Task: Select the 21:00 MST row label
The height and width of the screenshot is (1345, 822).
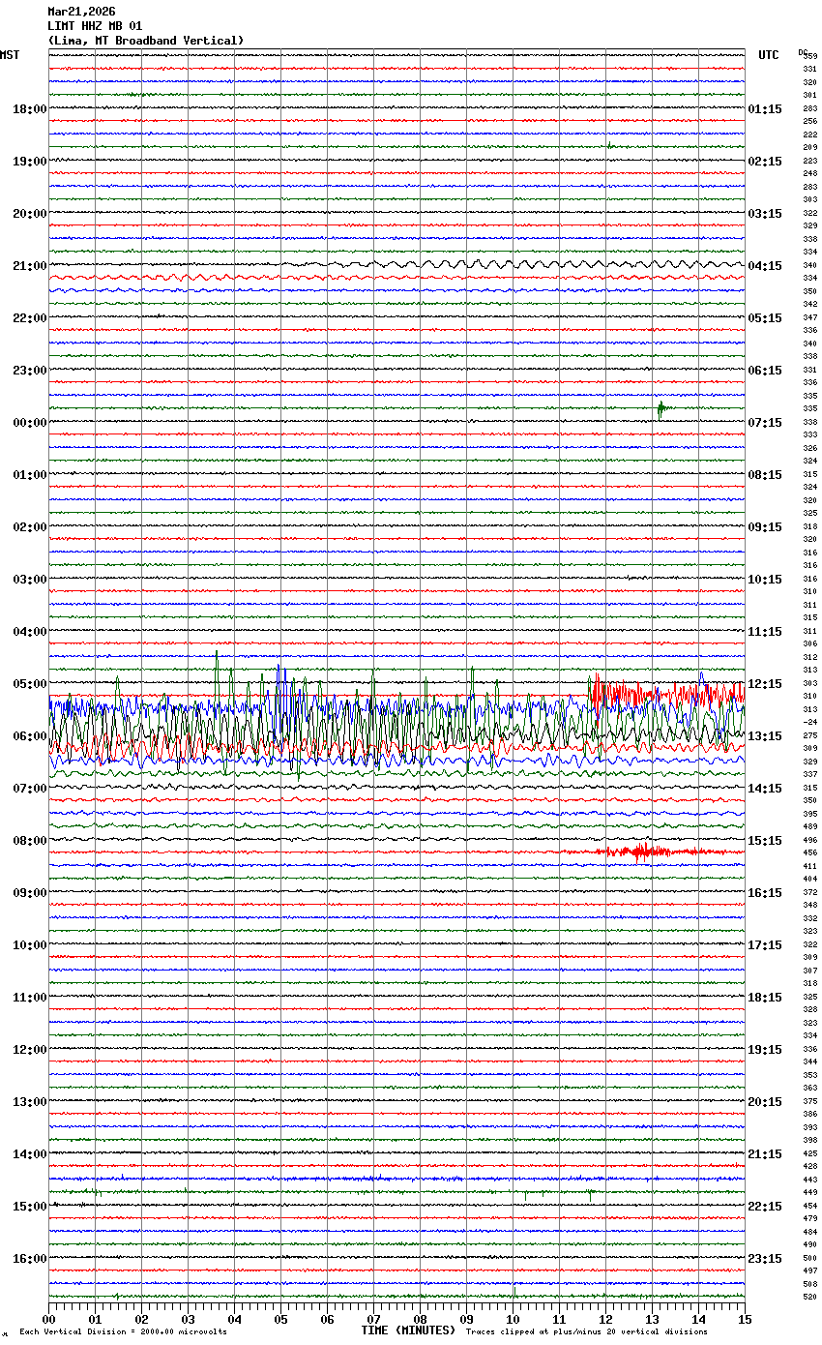Action: (x=29, y=266)
